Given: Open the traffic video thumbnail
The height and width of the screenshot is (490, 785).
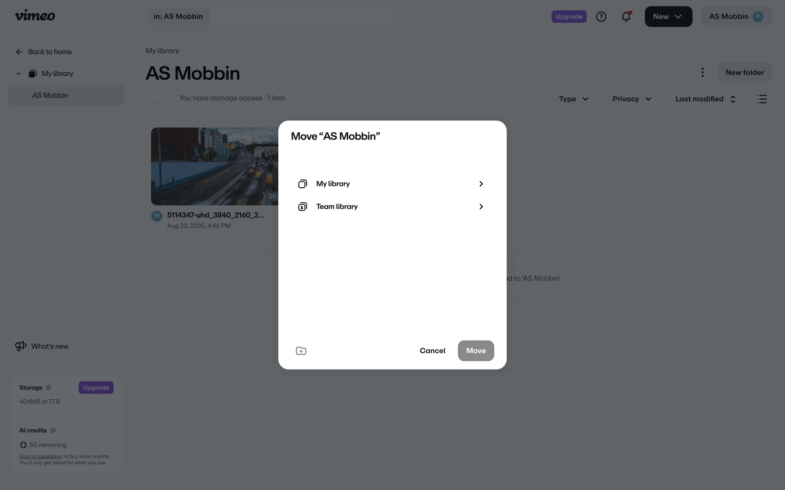Looking at the screenshot, I should pyautogui.click(x=215, y=166).
